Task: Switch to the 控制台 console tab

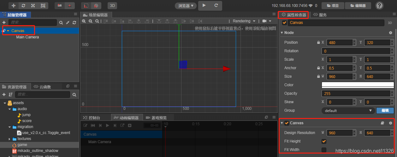Action: coord(92,118)
